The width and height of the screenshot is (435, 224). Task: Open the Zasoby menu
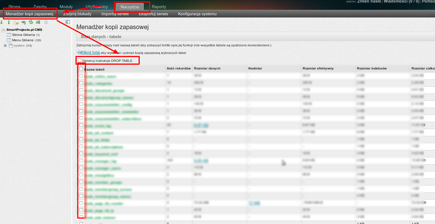(40, 7)
